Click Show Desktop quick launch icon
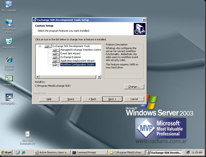The width and height of the screenshot is (206, 157). point(18,152)
